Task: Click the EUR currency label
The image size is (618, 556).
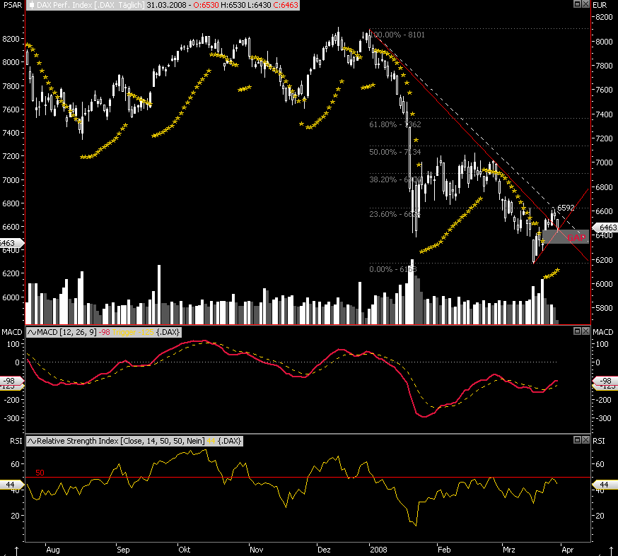Action: click(600, 5)
